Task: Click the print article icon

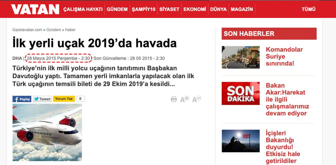Action: (x=174, y=99)
